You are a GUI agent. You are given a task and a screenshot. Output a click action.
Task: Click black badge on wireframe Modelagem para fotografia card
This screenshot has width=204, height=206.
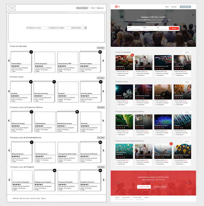[54, 170]
